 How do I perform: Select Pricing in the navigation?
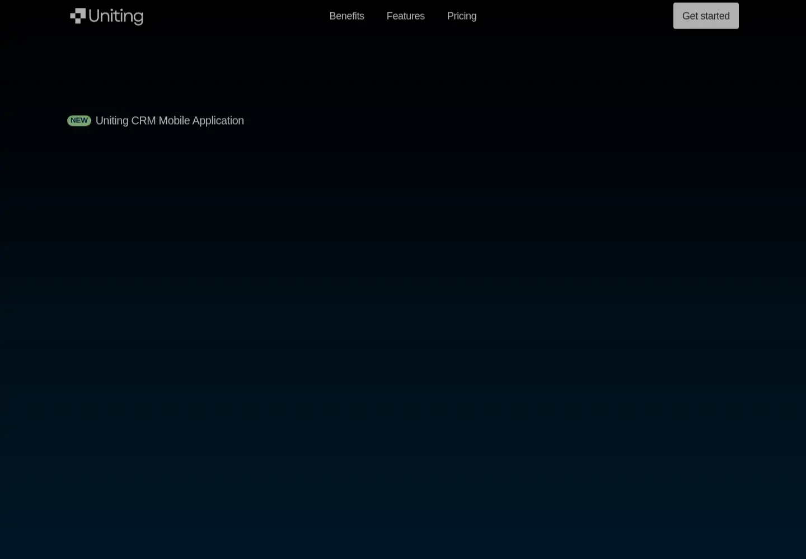pyautogui.click(x=461, y=16)
